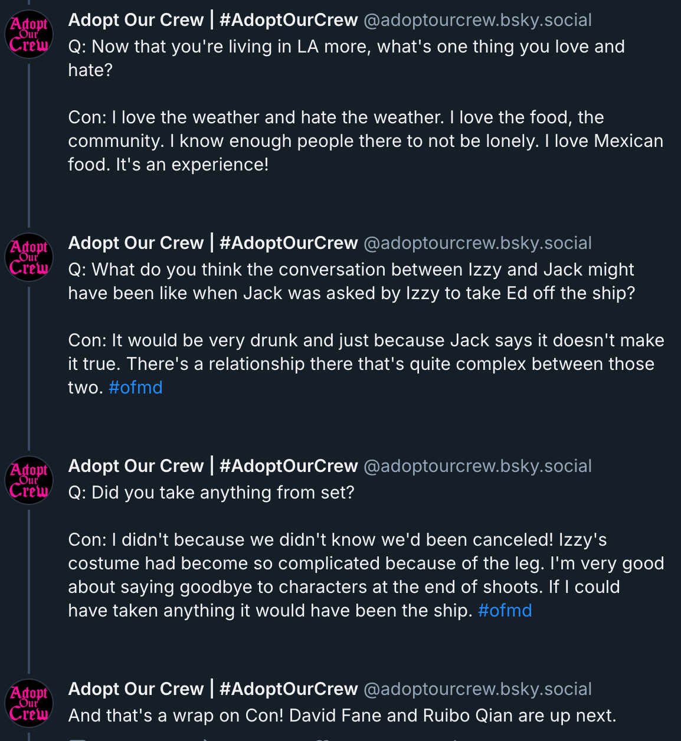Open the #ofmd hashtag after 'between those two.'
The width and height of the screenshot is (681, 741).
[136, 388]
